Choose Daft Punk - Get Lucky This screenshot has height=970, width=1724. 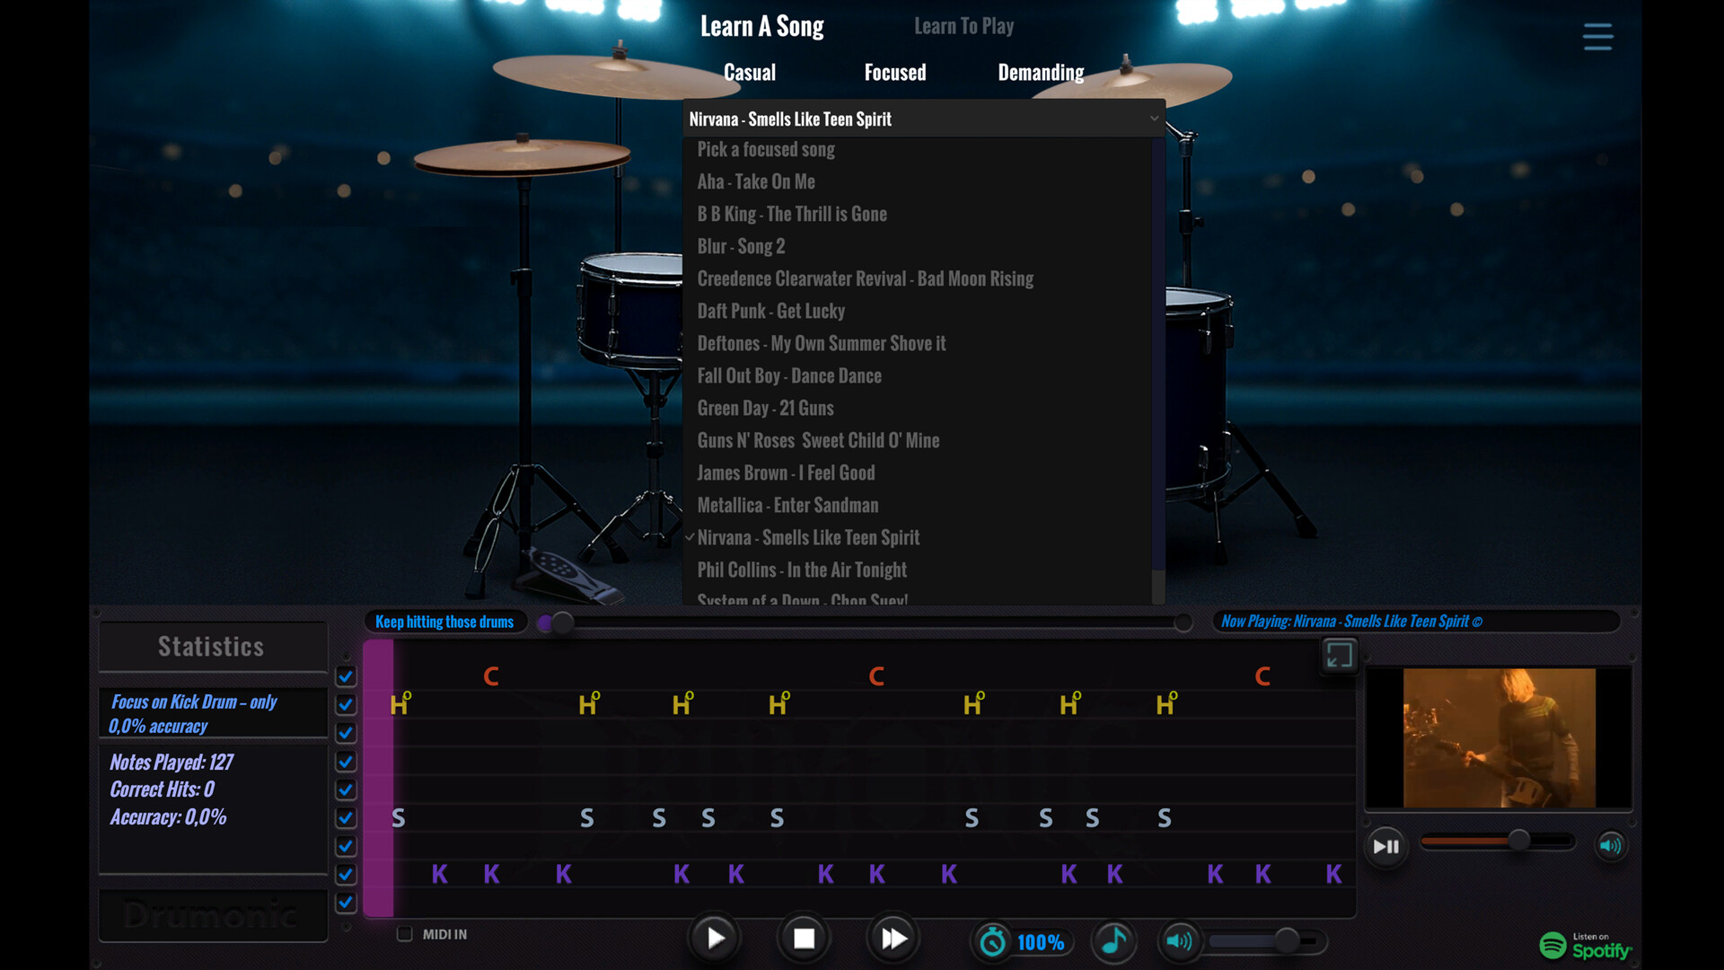coord(770,311)
